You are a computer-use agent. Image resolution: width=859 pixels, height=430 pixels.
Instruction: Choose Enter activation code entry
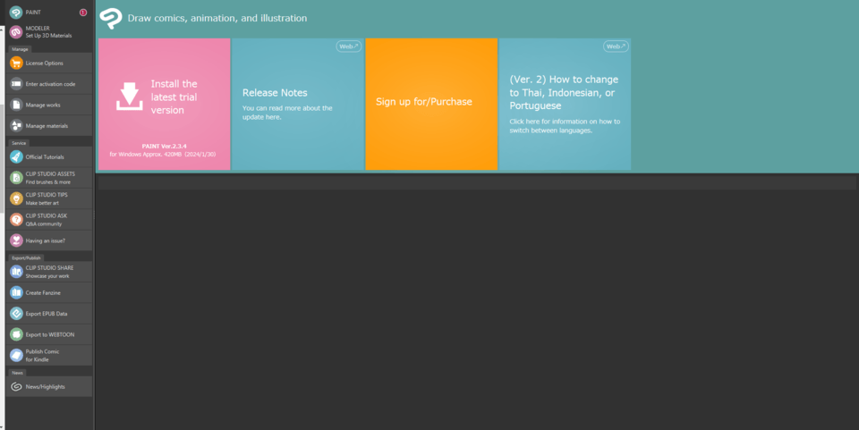[x=49, y=84]
